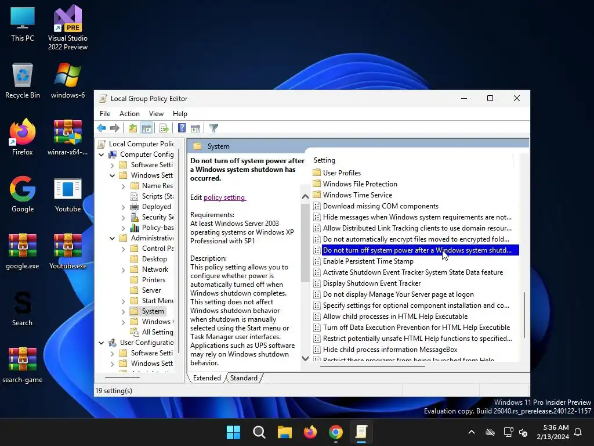Select Desktop node in the tree

tap(154, 259)
